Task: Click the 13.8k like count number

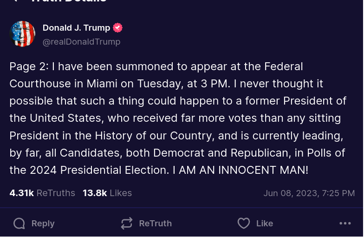Action: pyautogui.click(x=95, y=193)
